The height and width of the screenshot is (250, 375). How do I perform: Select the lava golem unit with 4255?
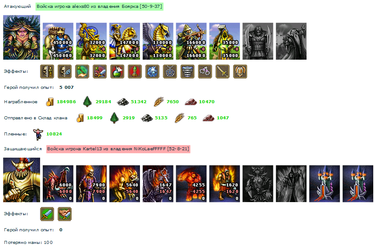click(x=191, y=184)
